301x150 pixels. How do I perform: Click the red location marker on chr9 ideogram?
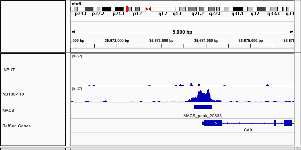tap(127, 9)
